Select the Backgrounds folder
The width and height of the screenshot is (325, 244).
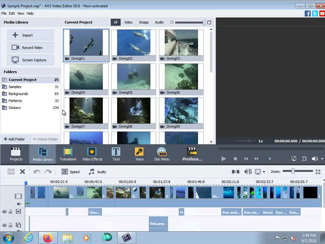[30, 94]
